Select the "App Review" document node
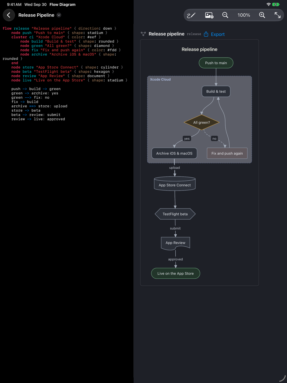 coord(175,244)
